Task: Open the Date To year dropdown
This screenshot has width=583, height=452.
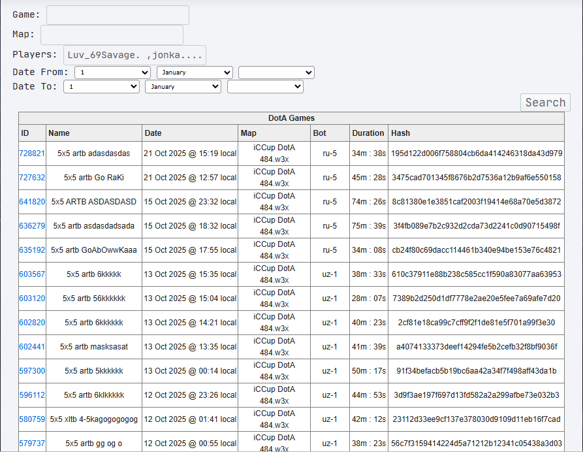Action: pyautogui.click(x=265, y=87)
